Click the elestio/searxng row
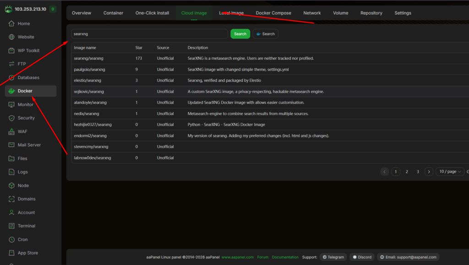The width and height of the screenshot is (469, 265). (x=270, y=80)
